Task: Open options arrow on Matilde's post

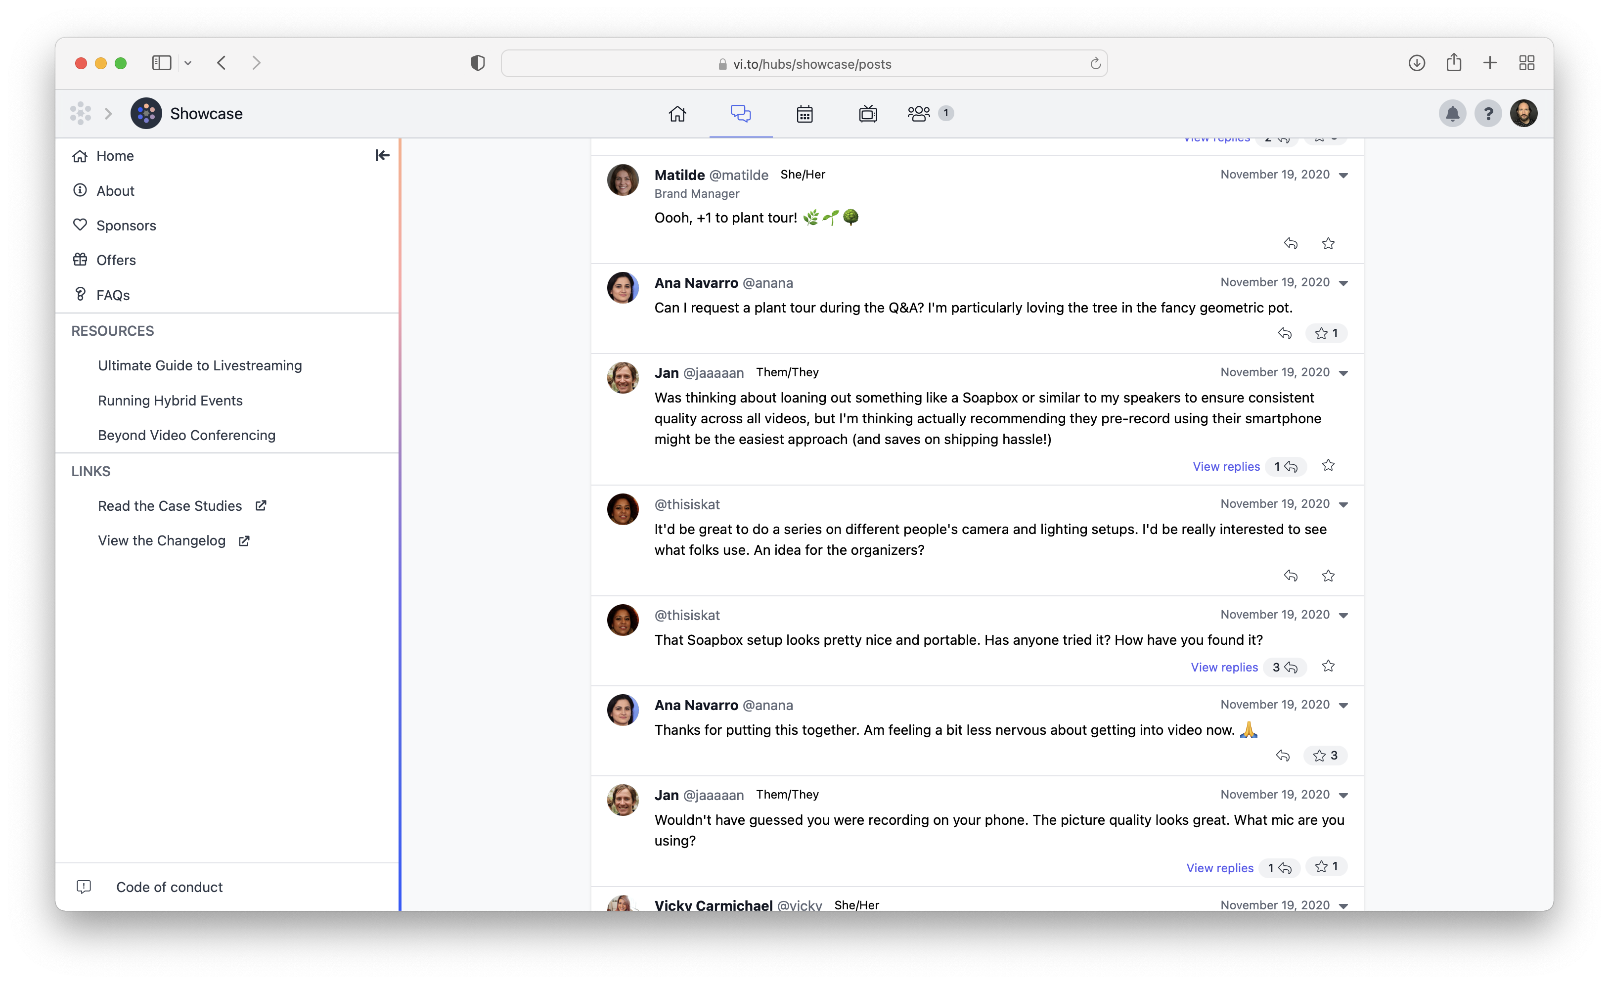Action: click(x=1343, y=175)
